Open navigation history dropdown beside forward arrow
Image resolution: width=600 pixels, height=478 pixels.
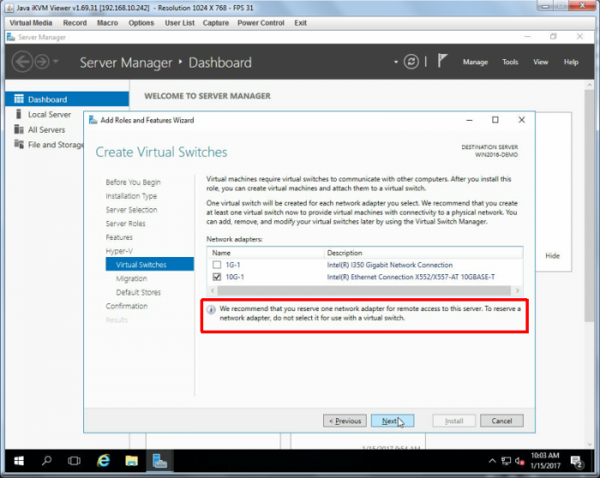tap(56, 61)
